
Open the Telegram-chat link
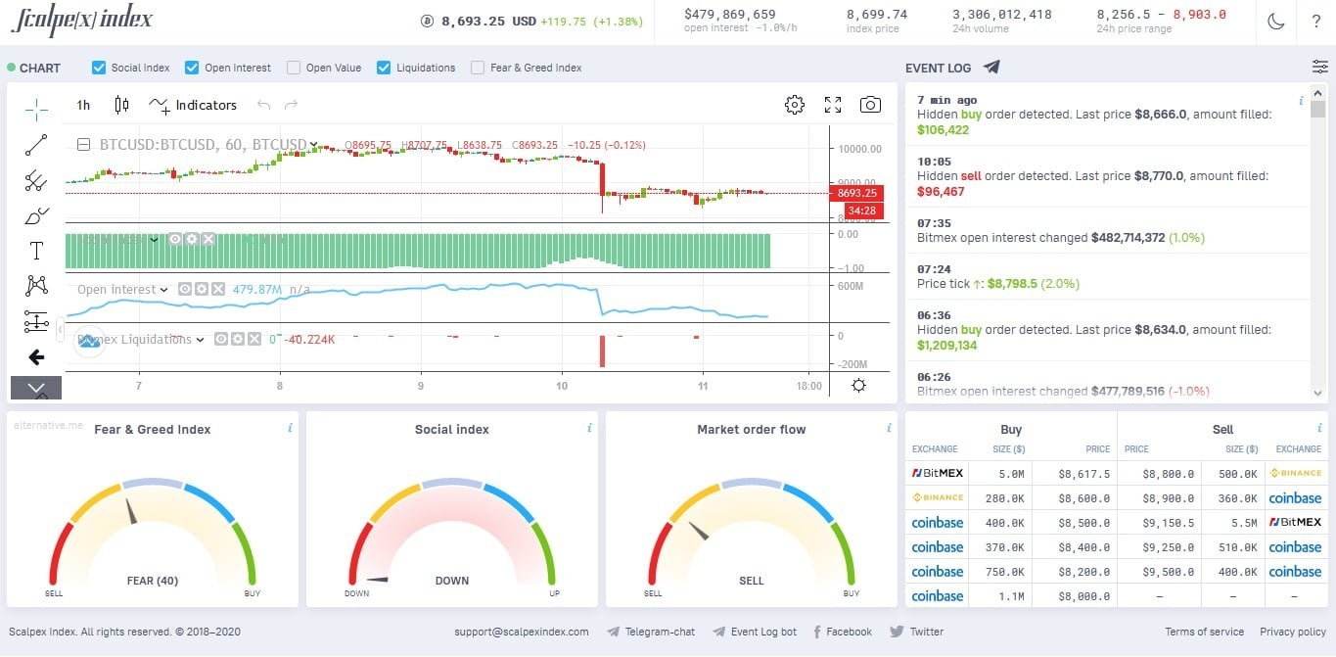pos(651,632)
